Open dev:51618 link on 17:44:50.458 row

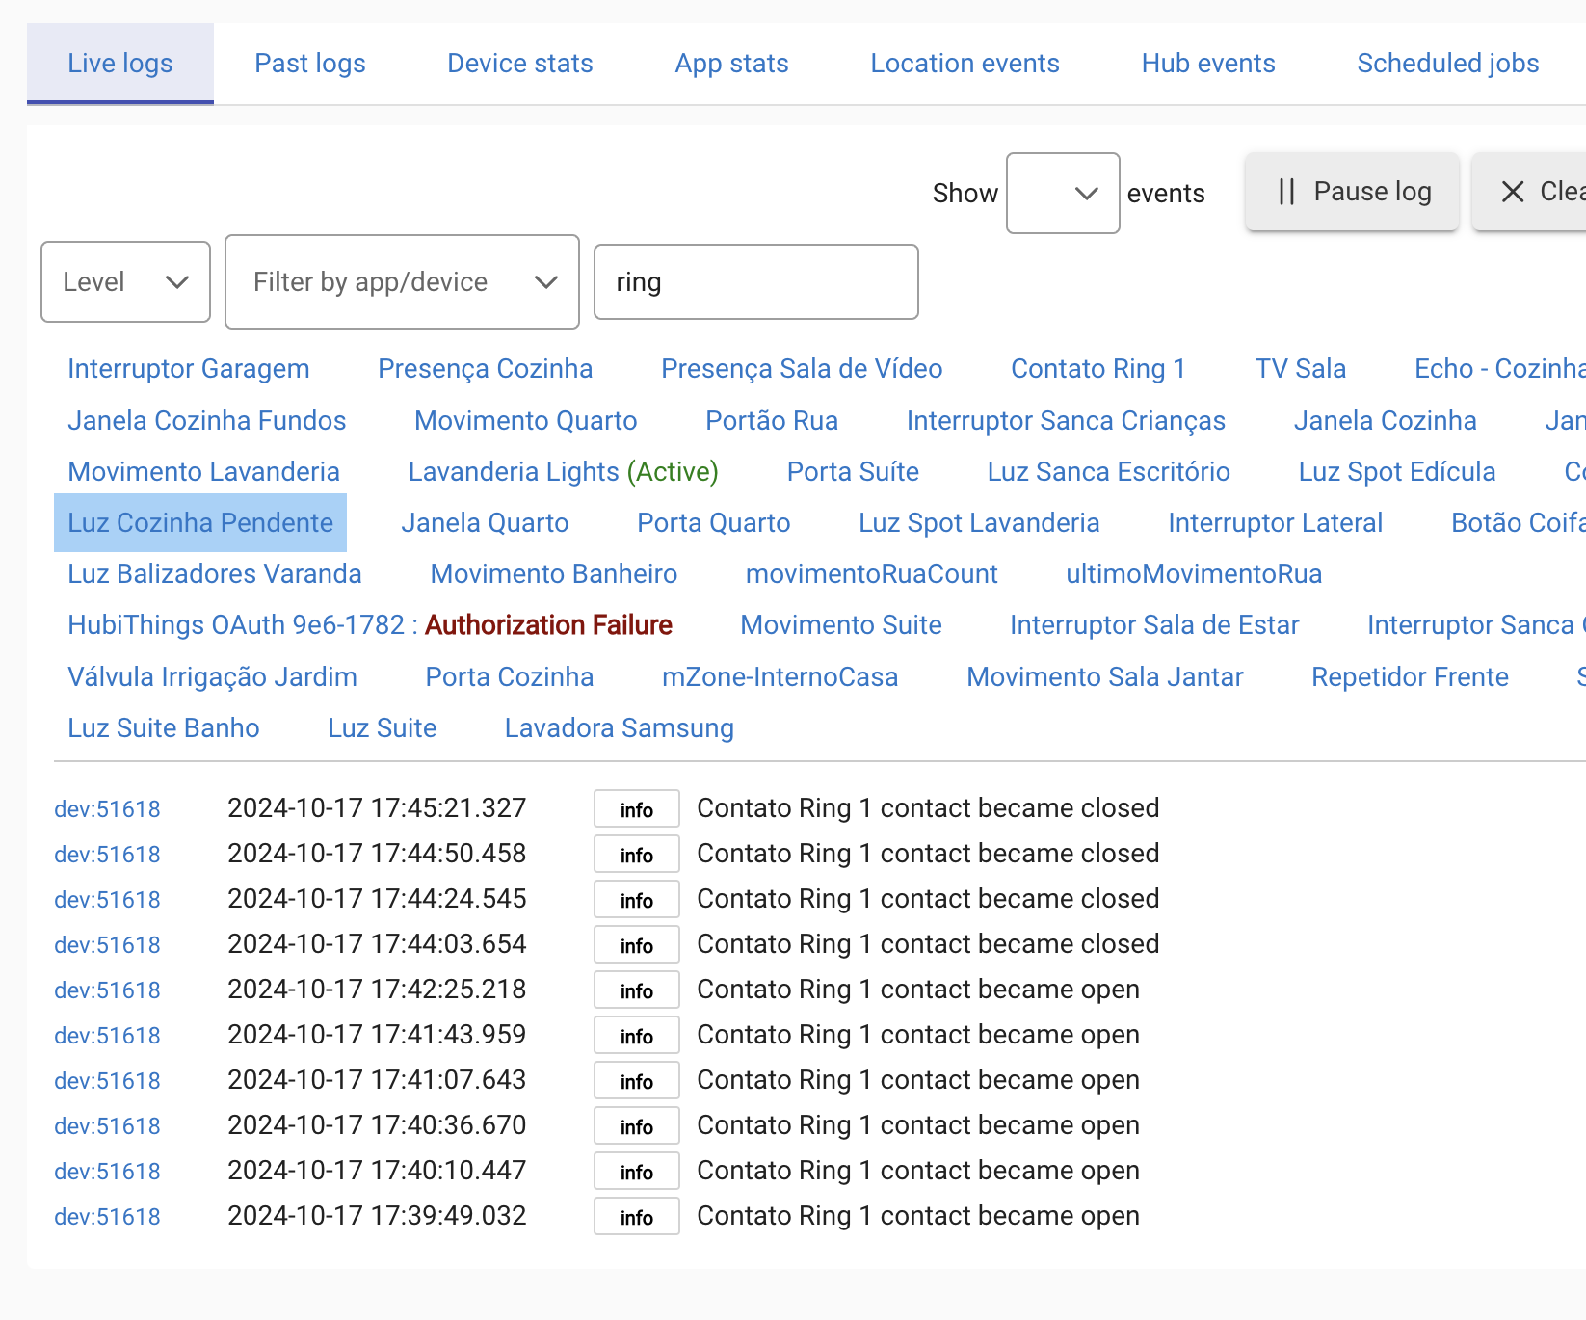tap(107, 855)
